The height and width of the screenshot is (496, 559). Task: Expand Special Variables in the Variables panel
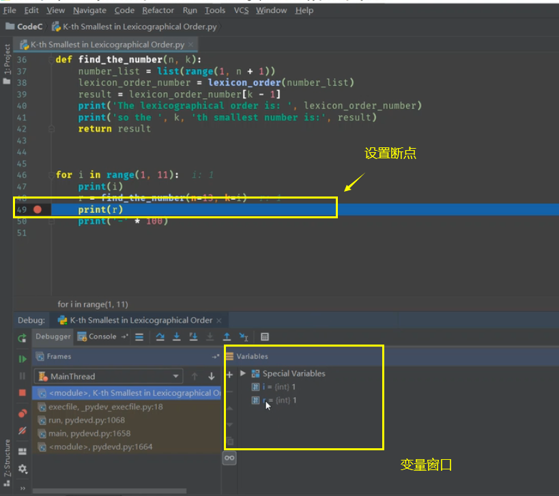click(x=244, y=373)
